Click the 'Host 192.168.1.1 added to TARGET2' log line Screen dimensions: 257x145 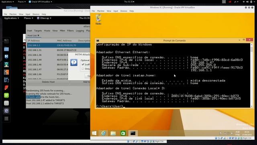click(x=45, y=104)
